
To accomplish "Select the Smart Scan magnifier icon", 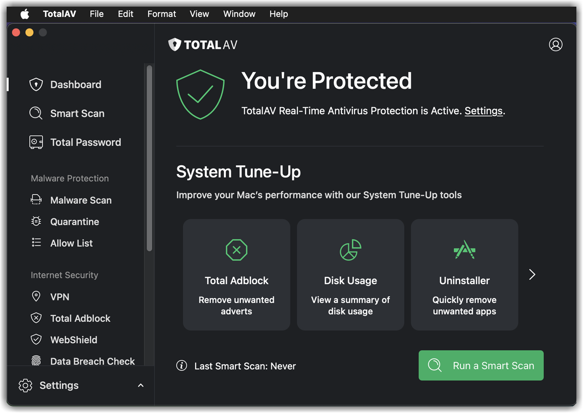I will pos(36,113).
